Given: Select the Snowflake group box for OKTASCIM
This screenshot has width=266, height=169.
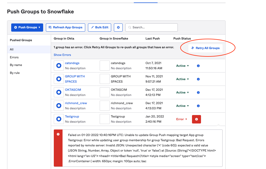Looking at the screenshot, I should click(105, 92).
